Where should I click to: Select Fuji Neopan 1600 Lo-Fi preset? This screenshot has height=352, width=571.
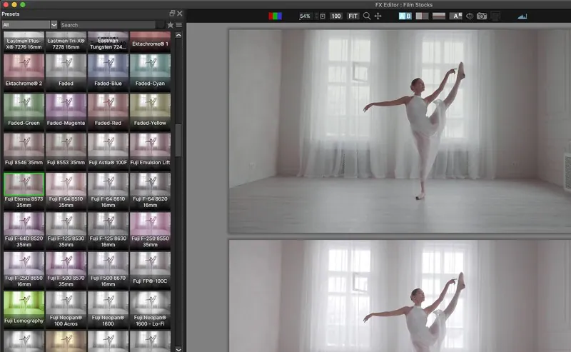150,309
